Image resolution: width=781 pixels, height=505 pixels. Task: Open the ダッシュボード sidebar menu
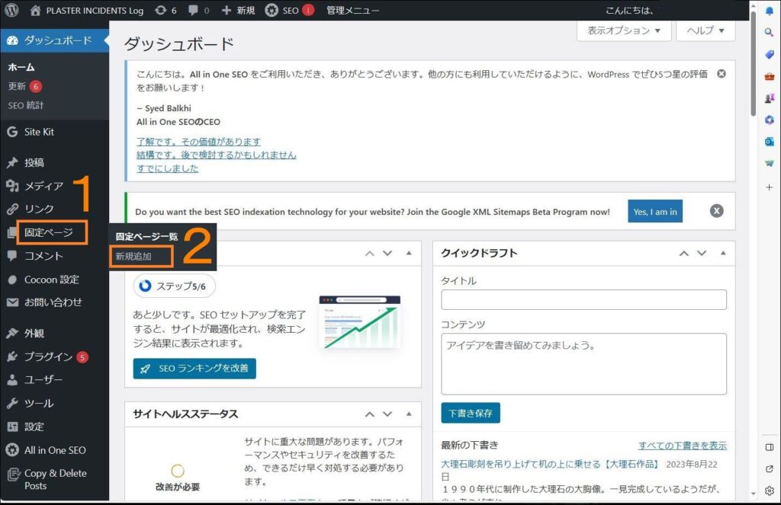pos(54,40)
